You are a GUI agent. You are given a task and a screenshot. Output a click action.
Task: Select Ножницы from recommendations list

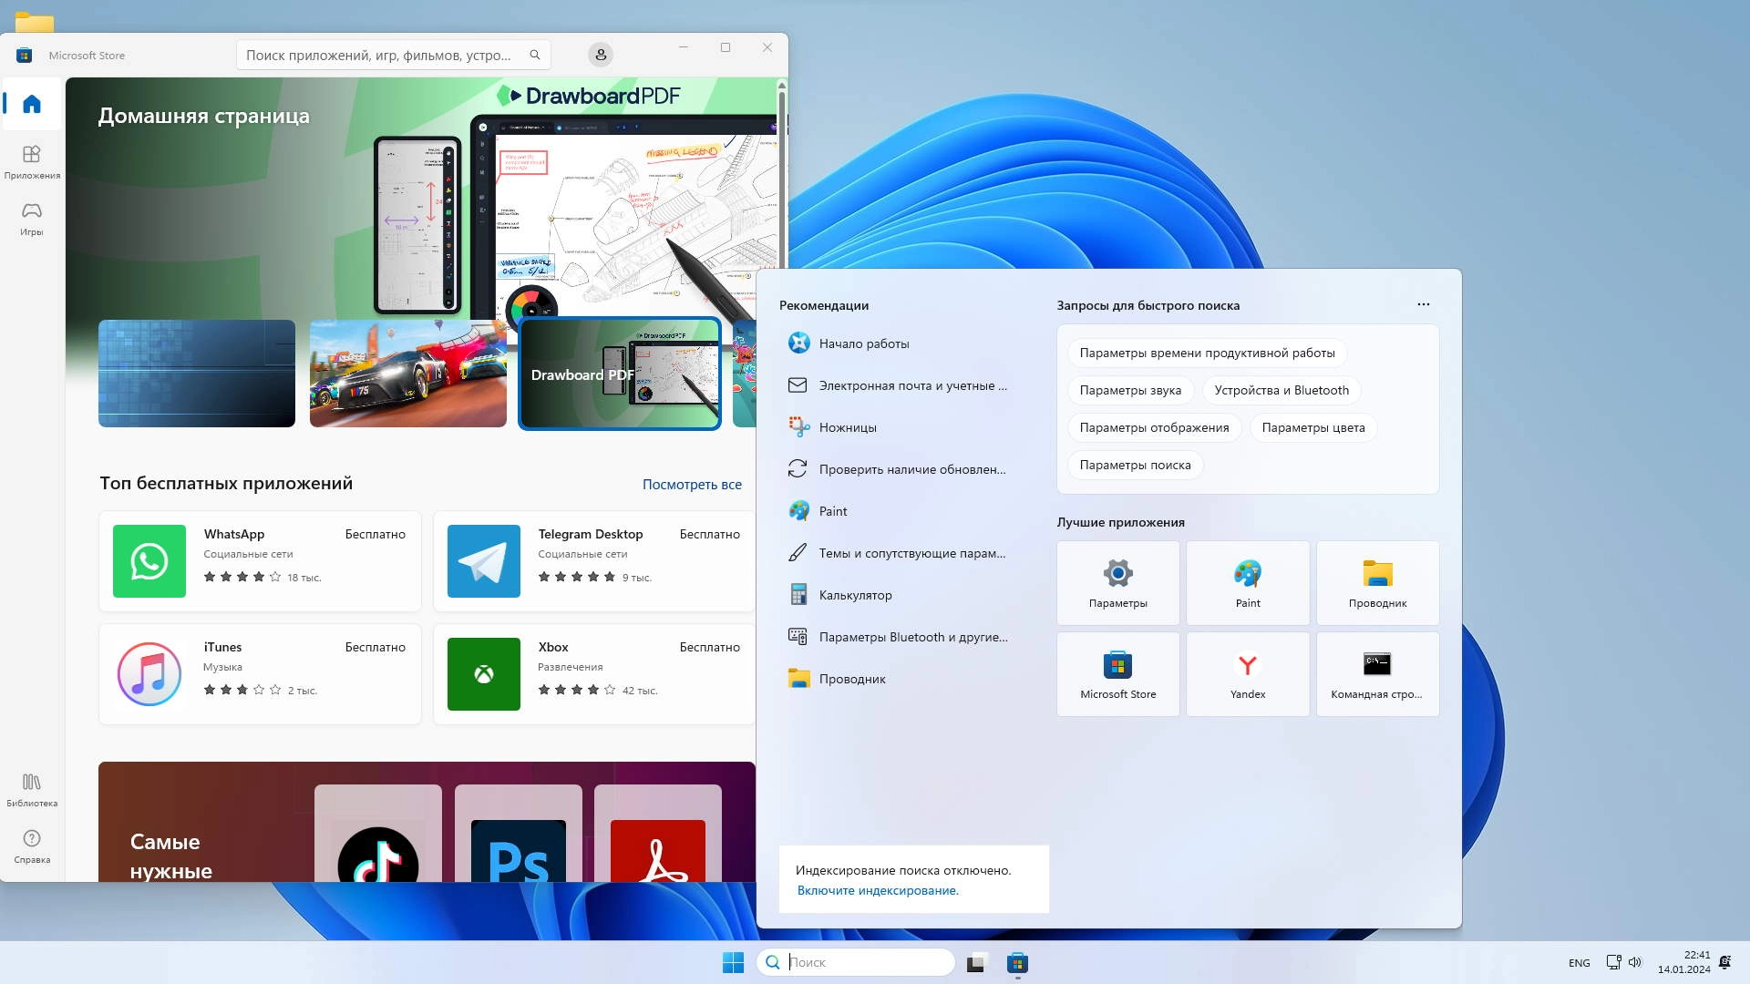[x=847, y=427]
